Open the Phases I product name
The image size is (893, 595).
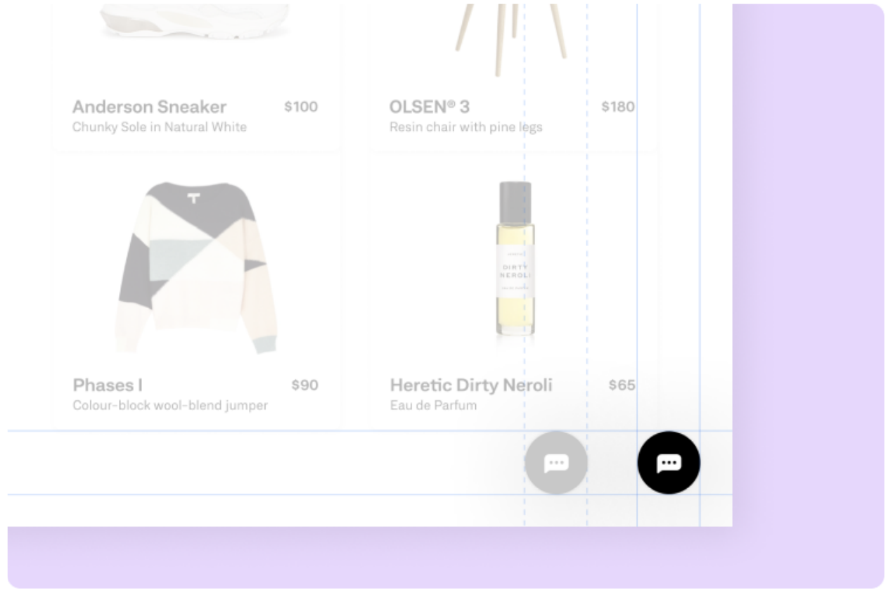coord(108,385)
